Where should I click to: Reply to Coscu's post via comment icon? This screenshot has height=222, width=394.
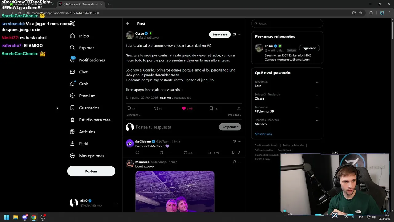coord(129,108)
